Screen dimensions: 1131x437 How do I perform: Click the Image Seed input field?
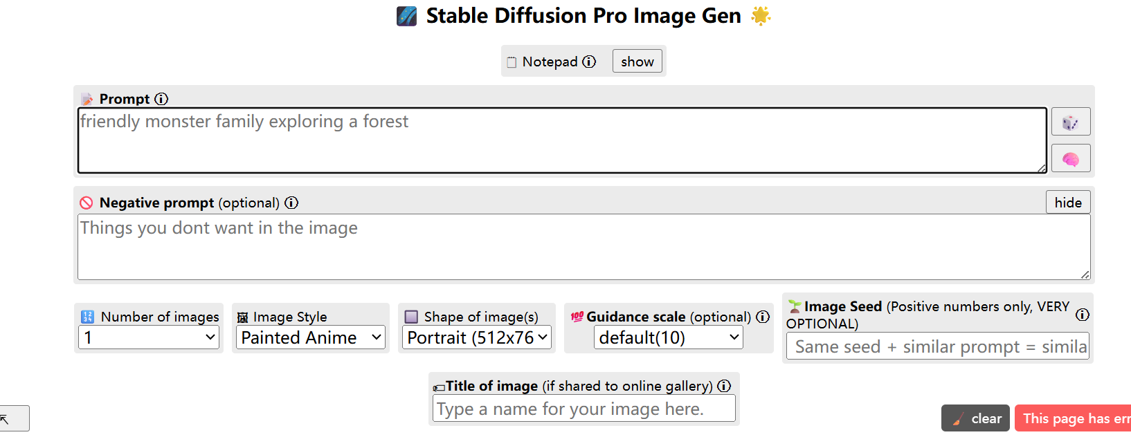click(x=938, y=346)
